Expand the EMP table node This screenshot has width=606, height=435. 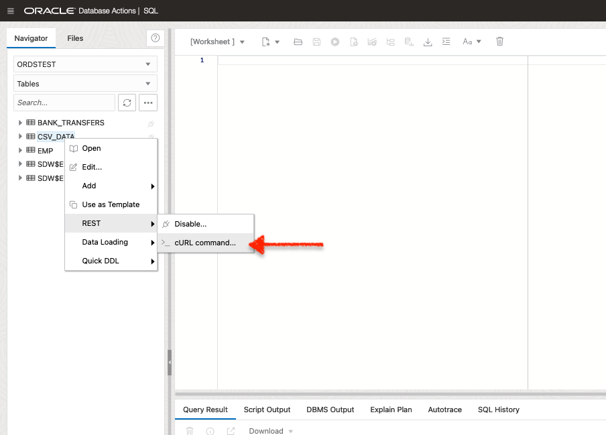tap(21, 151)
